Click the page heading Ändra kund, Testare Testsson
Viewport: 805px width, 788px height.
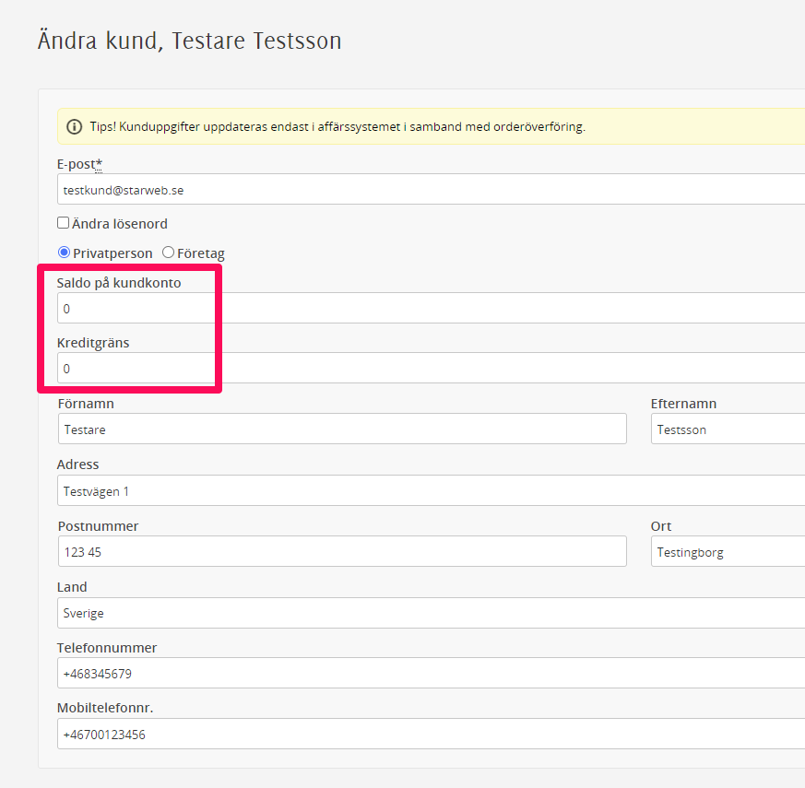click(x=189, y=41)
